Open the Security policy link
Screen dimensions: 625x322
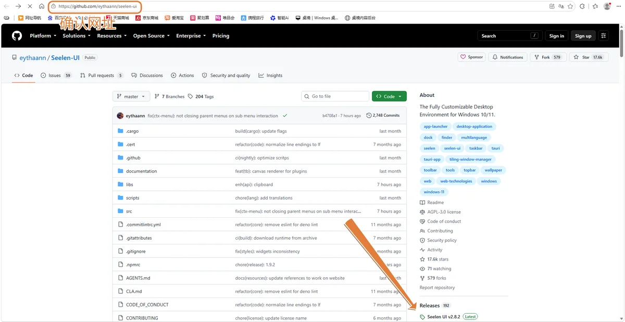(x=438, y=240)
